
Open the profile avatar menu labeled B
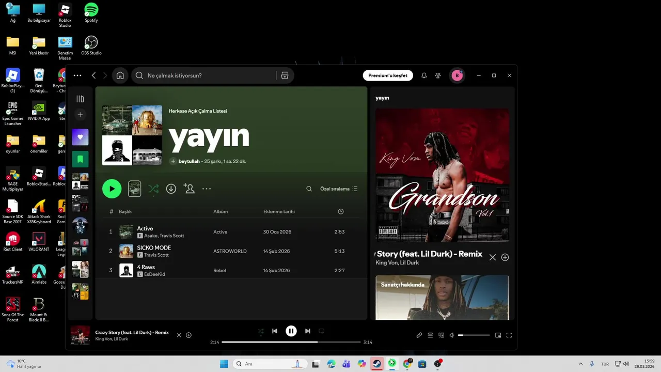coord(457,75)
